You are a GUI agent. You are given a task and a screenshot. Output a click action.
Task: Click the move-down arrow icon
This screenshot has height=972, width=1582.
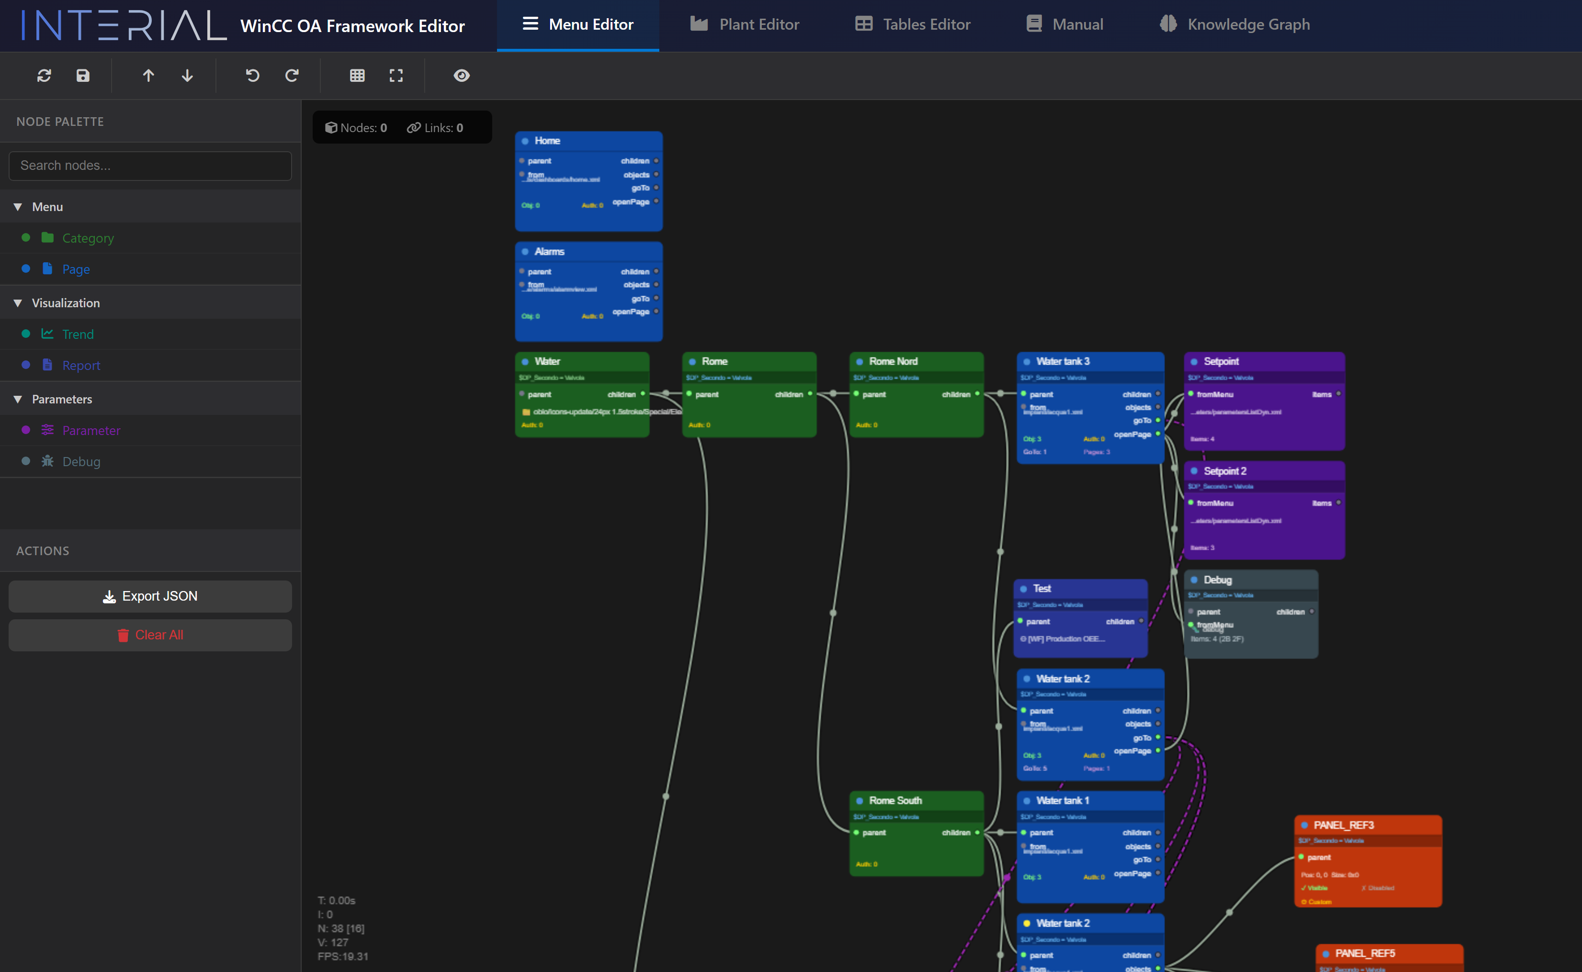(187, 75)
